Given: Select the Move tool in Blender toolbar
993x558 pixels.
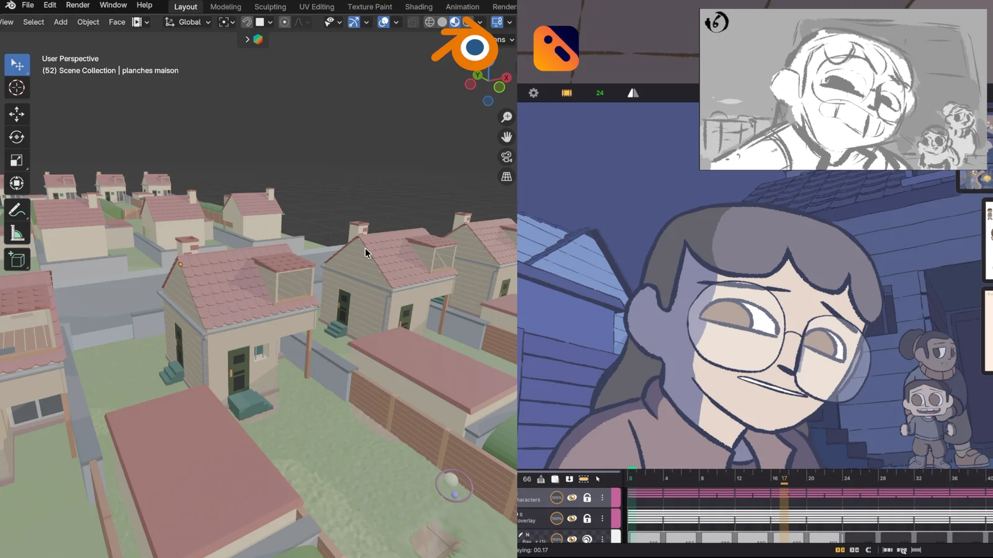Looking at the screenshot, I should click(x=17, y=113).
